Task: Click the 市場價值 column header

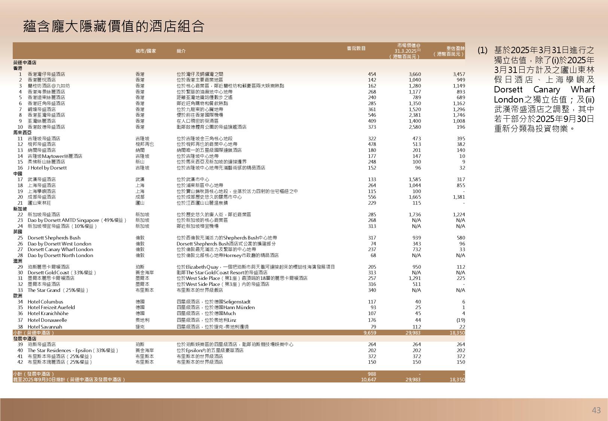Action: click(x=408, y=51)
